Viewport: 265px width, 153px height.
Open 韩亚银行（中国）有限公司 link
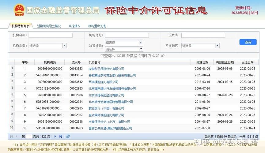(106, 108)
